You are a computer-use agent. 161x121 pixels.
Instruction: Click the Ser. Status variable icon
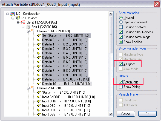click(39, 36)
